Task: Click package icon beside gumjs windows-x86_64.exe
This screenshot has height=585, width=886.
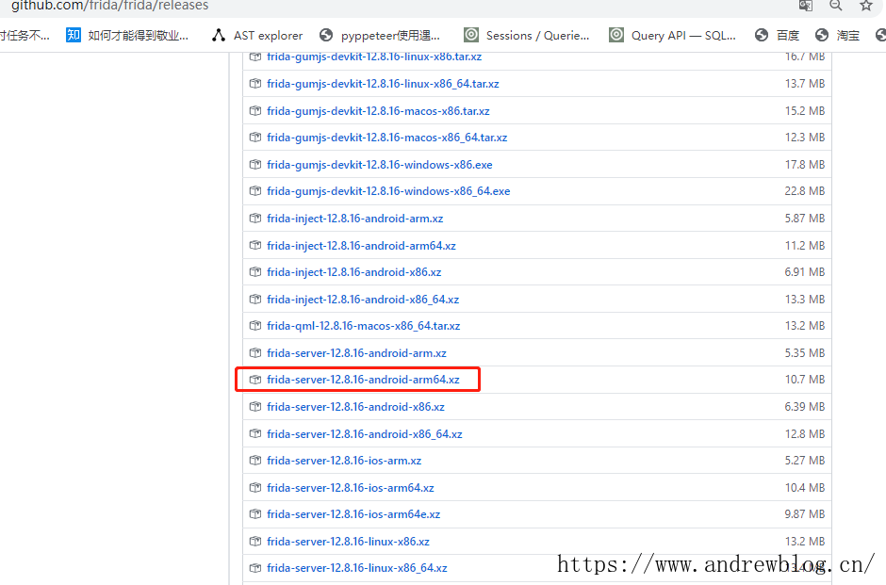Action: [255, 191]
